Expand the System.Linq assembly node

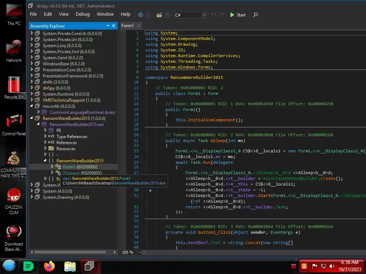(32, 45)
